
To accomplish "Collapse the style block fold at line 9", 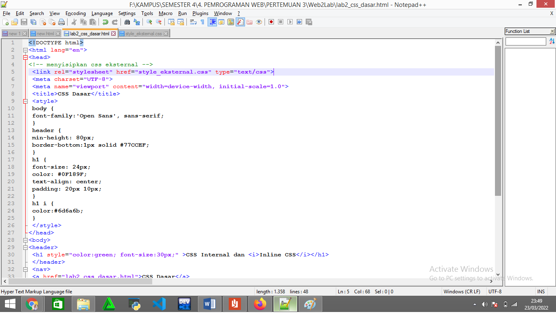I will [x=25, y=101].
